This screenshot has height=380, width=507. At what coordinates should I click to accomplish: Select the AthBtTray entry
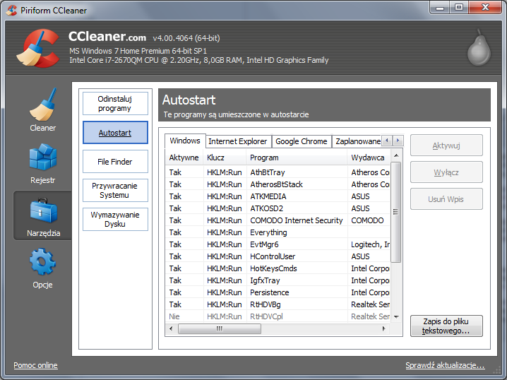[x=278, y=172]
